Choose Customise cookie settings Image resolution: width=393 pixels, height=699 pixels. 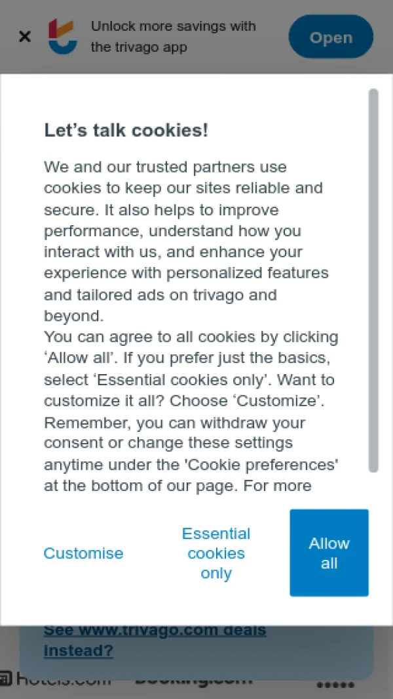click(x=83, y=553)
